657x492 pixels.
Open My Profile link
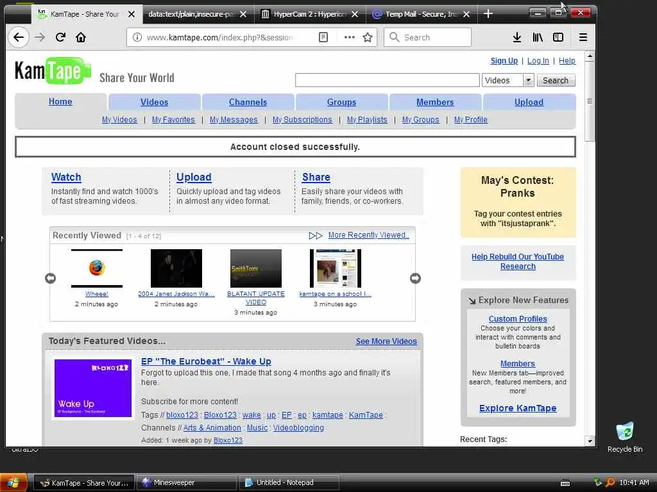470,120
